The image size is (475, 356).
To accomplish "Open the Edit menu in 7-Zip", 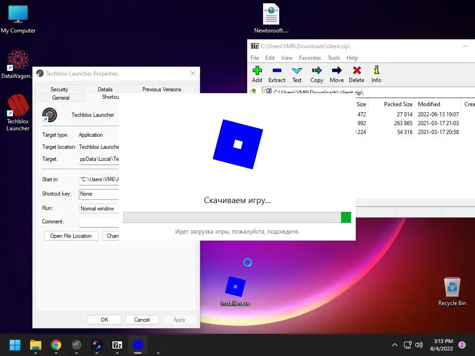I will coord(270,58).
